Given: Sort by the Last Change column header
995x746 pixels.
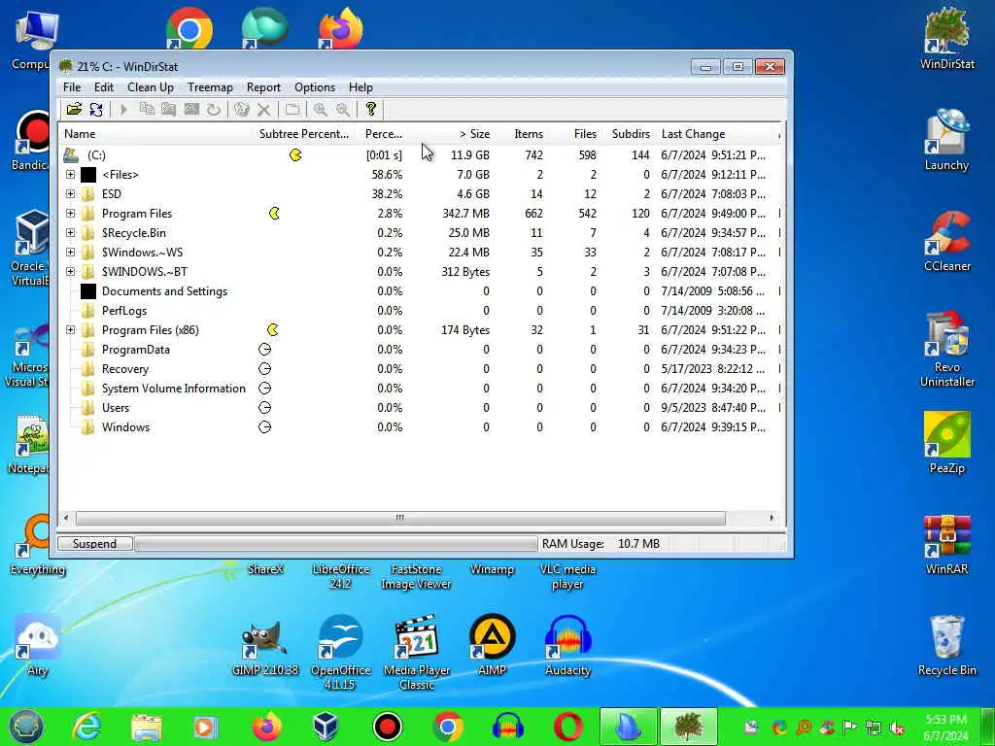Looking at the screenshot, I should coord(716,134).
